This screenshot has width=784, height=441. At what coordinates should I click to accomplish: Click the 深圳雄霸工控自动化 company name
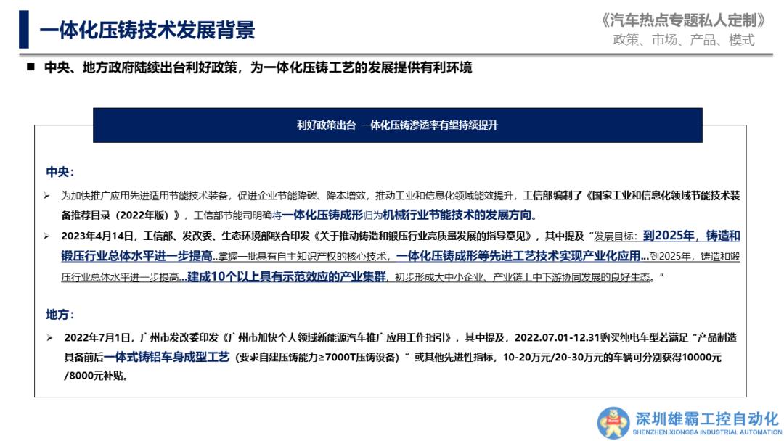[x=706, y=419]
